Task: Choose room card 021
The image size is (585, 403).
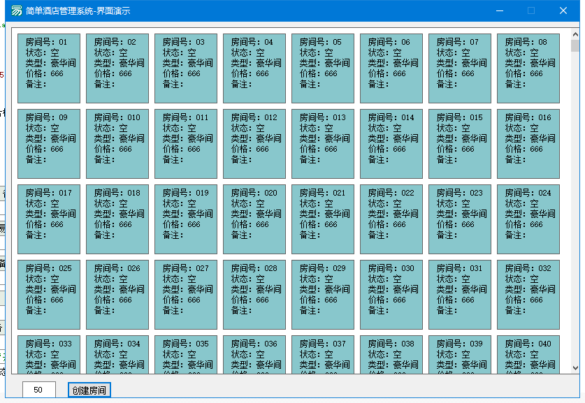Action: [323, 219]
